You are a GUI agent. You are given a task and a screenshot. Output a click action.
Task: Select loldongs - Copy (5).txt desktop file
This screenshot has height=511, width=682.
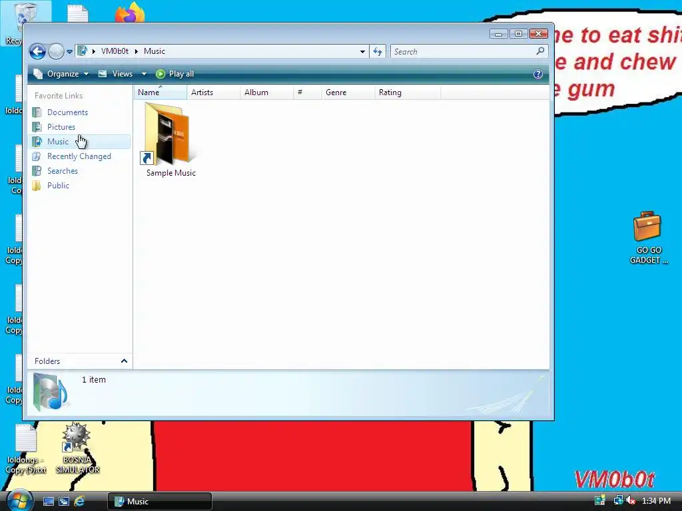[x=26, y=449]
